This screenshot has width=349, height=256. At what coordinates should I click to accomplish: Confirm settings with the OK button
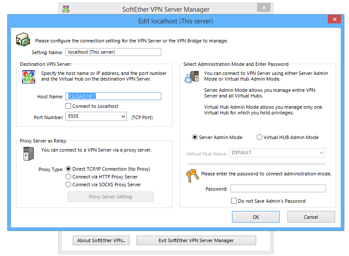coord(256,217)
